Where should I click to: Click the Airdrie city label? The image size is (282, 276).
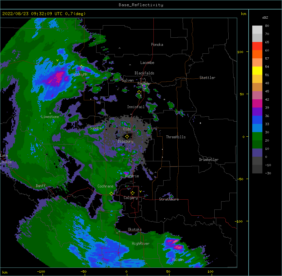(132, 176)
